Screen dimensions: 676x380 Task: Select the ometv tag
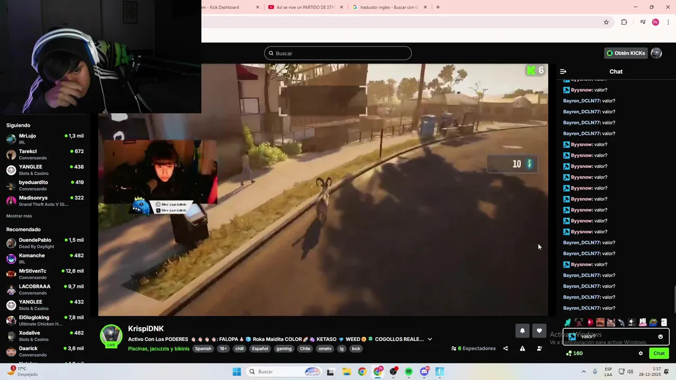[x=325, y=349]
